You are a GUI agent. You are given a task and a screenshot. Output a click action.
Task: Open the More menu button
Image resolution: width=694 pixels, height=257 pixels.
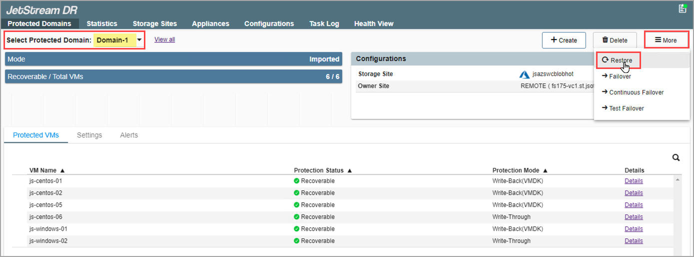pos(666,40)
